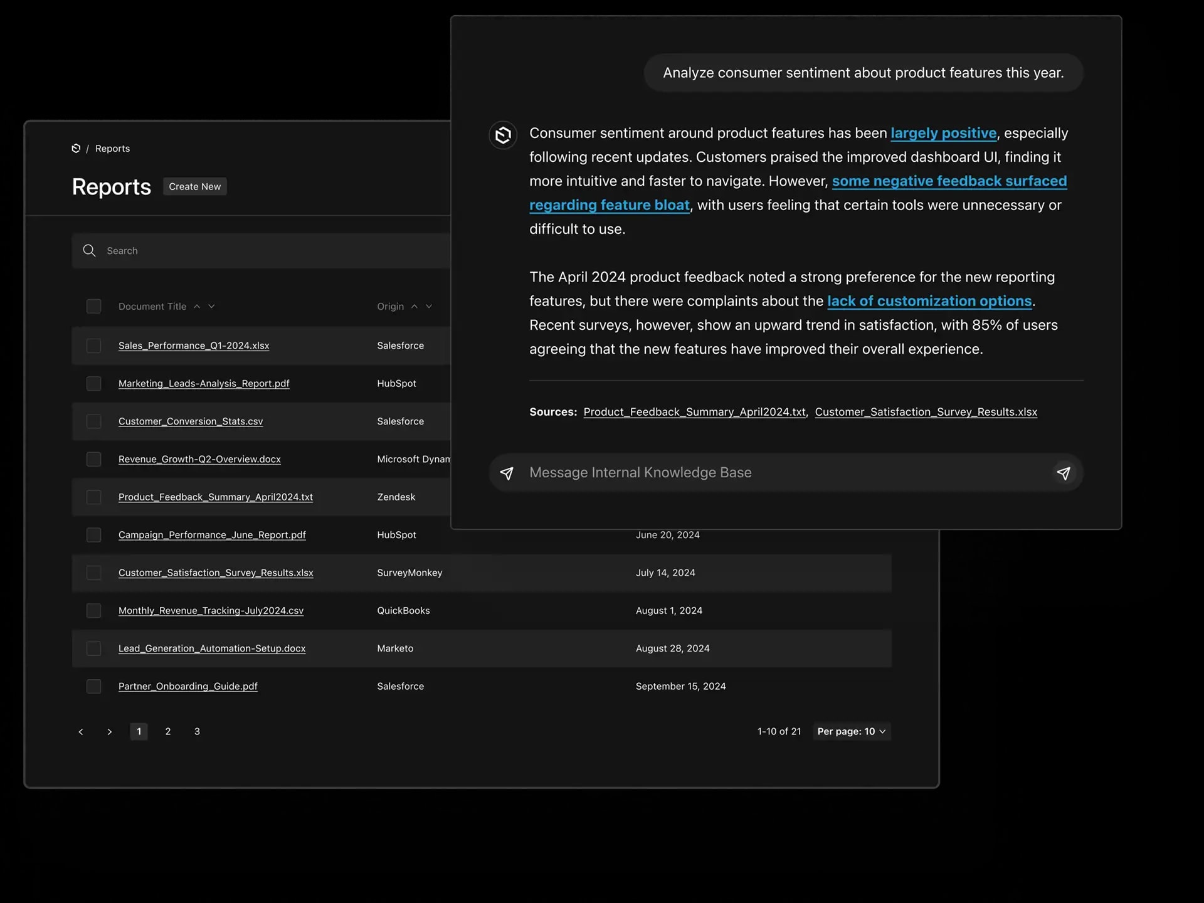
Task: Check the Lead_Generation_Automation-Setup.docx row checkbox
Action: 94,648
